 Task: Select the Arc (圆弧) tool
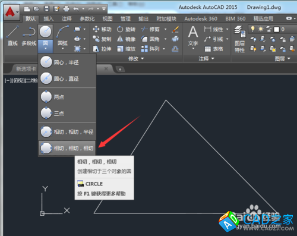[x=62, y=37]
